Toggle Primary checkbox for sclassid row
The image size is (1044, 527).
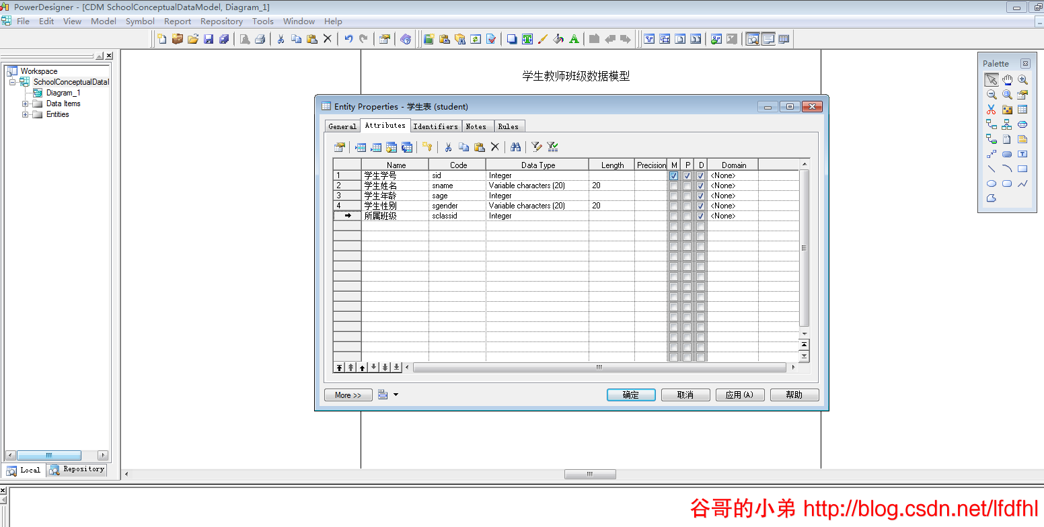(x=687, y=216)
